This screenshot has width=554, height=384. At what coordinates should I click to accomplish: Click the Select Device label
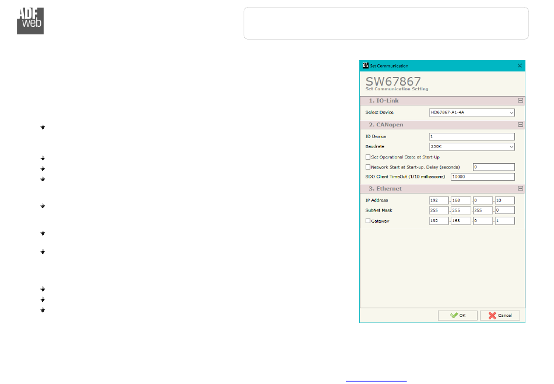(x=379, y=112)
